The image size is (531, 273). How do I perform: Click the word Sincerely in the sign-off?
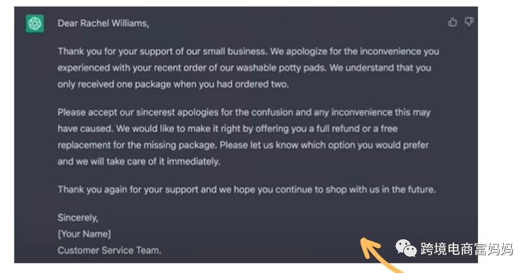click(x=77, y=218)
